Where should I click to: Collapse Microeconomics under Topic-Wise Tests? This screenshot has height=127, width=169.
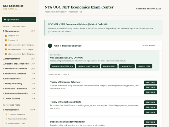click(34, 110)
